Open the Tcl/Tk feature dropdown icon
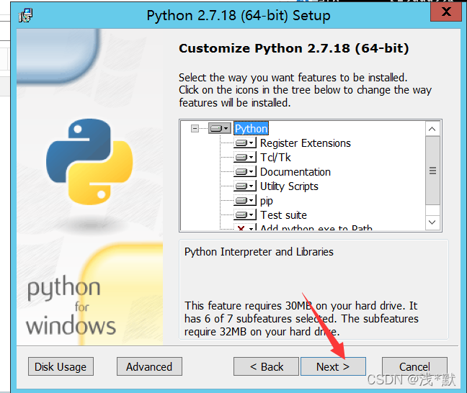The height and width of the screenshot is (393, 467). [x=245, y=157]
